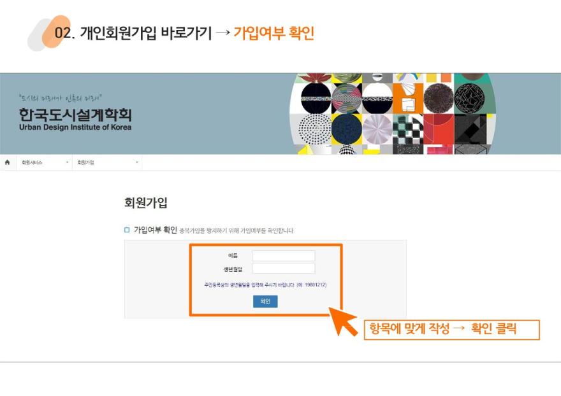Click the dark blue circle on yellow tile
This screenshot has width=561, height=396.
[x=347, y=129]
